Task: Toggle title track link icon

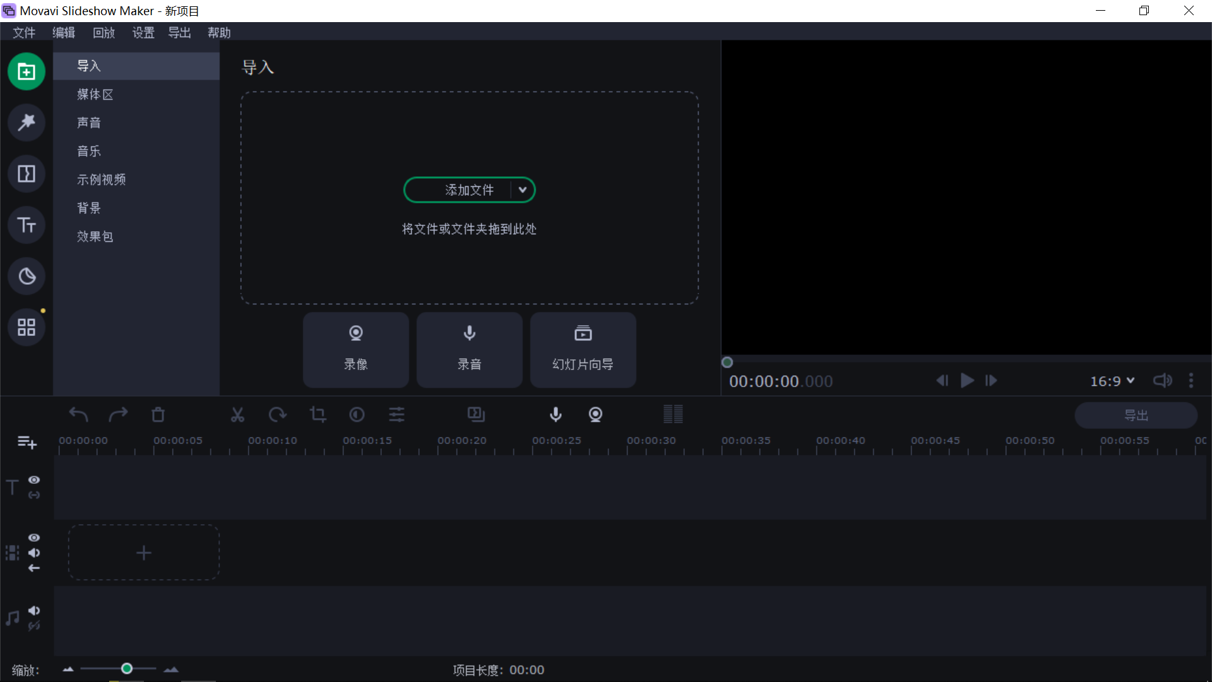Action: pyautogui.click(x=34, y=495)
